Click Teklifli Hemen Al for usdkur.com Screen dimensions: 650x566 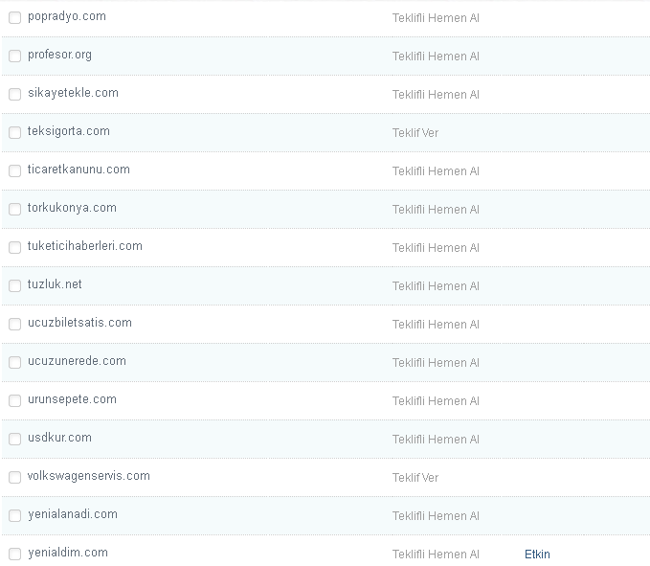click(436, 440)
